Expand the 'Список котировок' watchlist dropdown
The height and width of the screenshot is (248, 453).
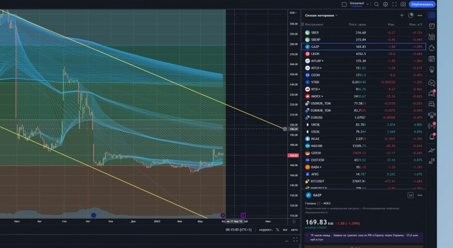[337, 15]
